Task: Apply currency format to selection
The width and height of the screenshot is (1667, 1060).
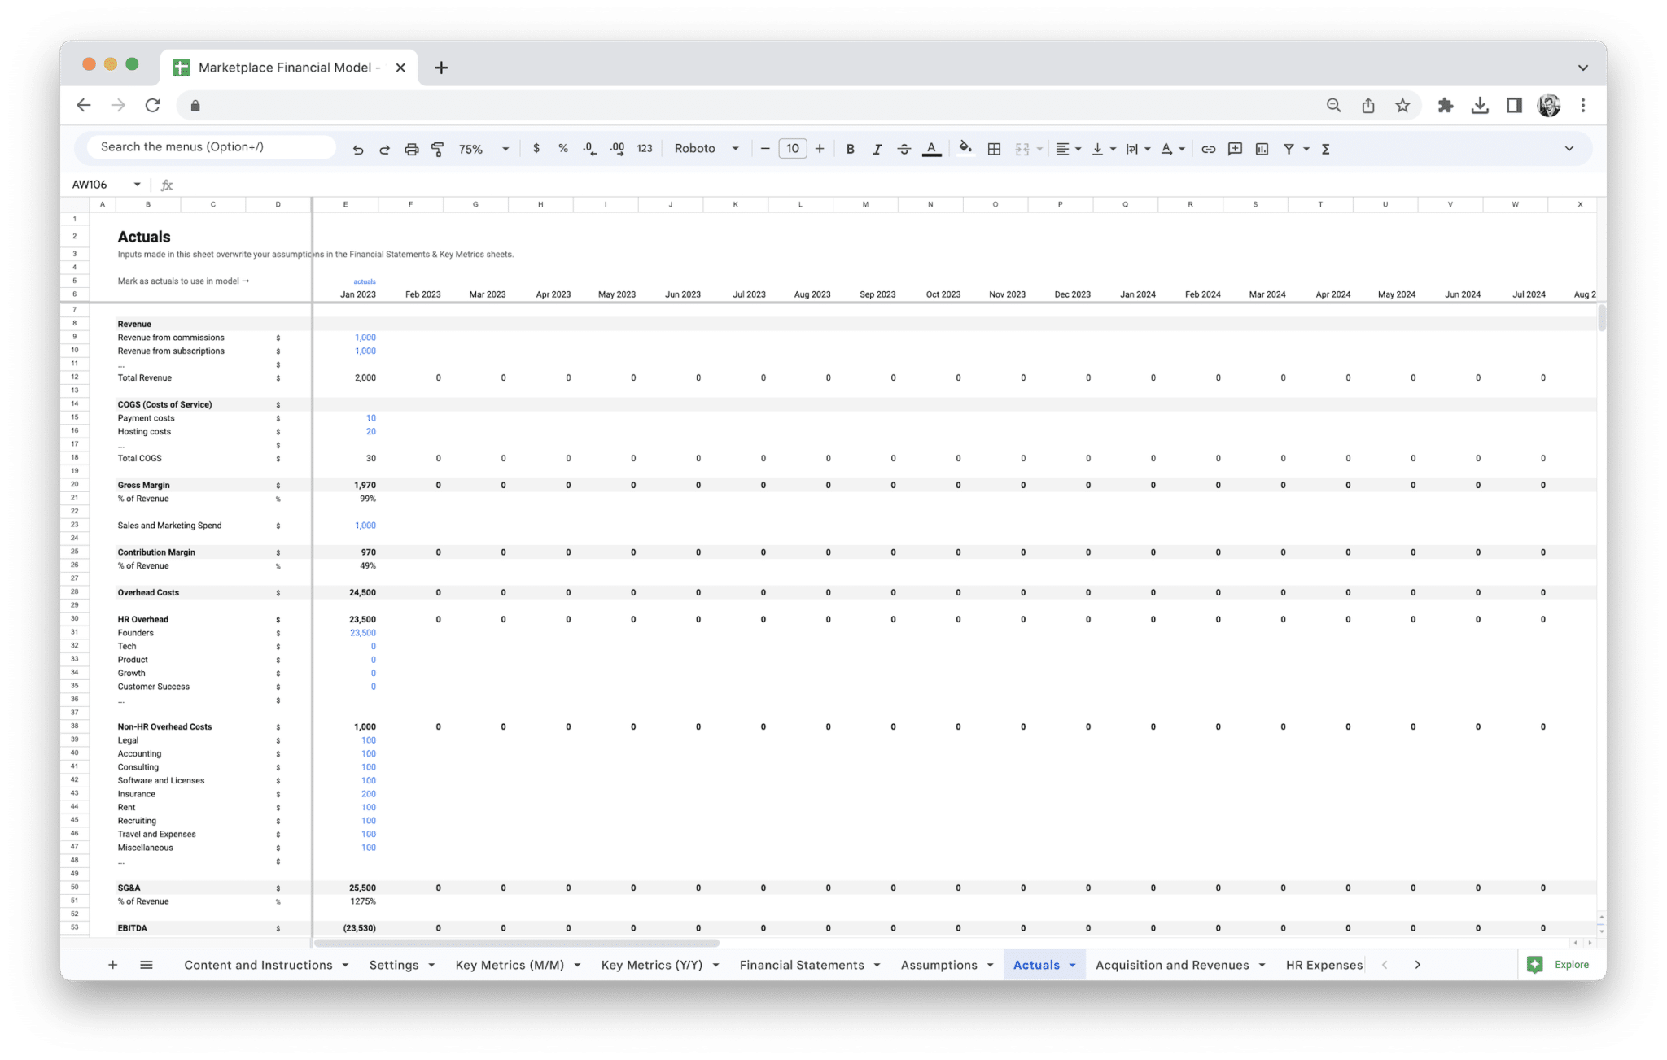Action: pos(536,148)
